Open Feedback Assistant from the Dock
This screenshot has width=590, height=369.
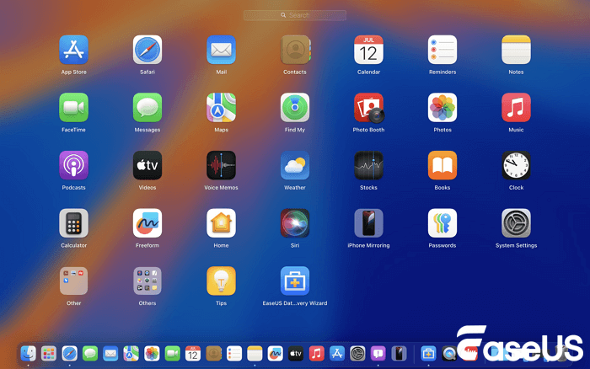(378, 354)
